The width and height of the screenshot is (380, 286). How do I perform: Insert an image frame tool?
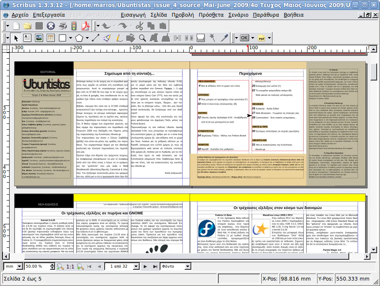coord(39,38)
